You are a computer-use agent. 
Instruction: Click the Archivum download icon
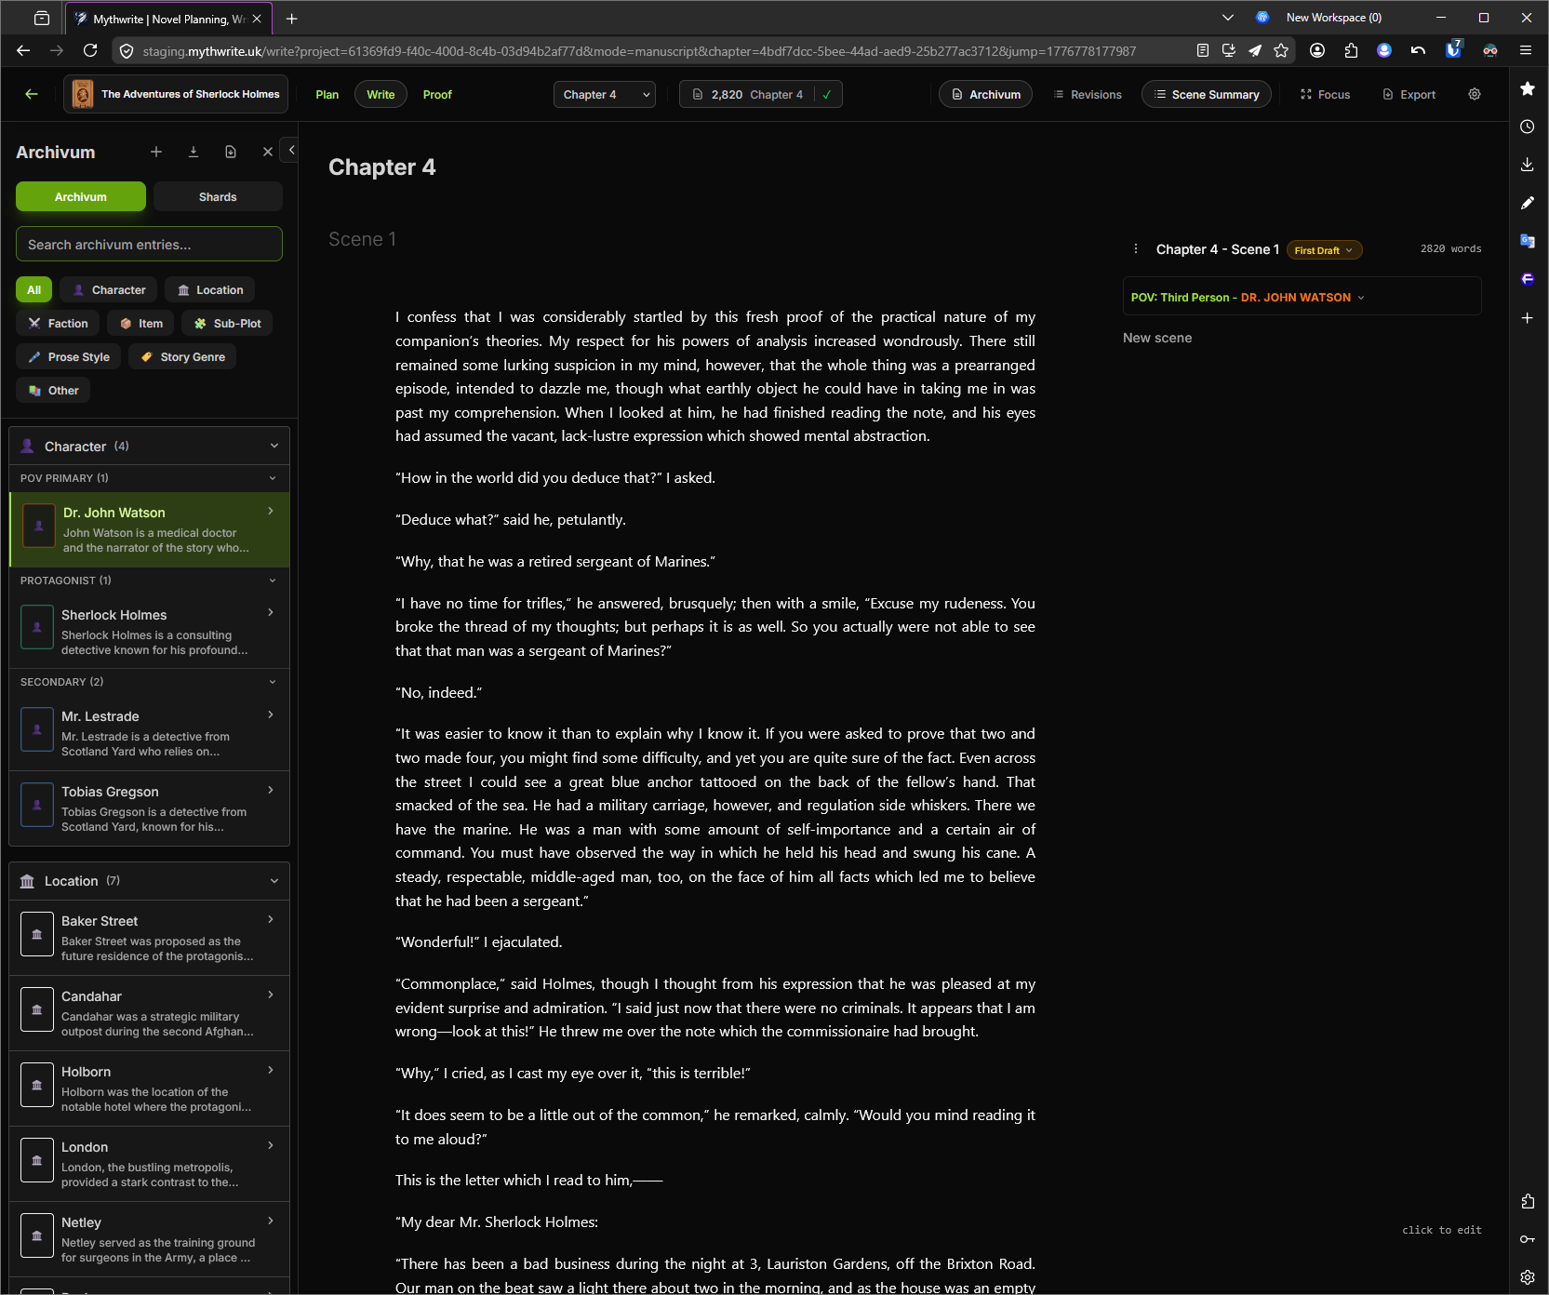pyautogui.click(x=194, y=152)
